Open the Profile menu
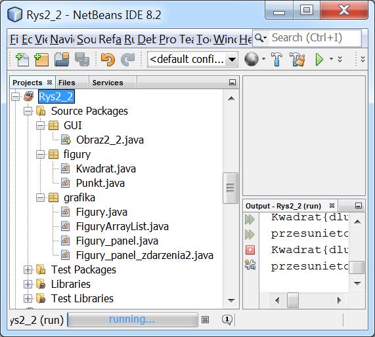Image resolution: width=375 pixels, height=337 pixels. click(167, 39)
